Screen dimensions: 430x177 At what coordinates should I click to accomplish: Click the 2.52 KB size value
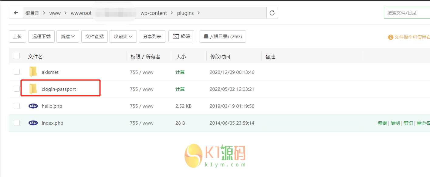click(x=183, y=106)
